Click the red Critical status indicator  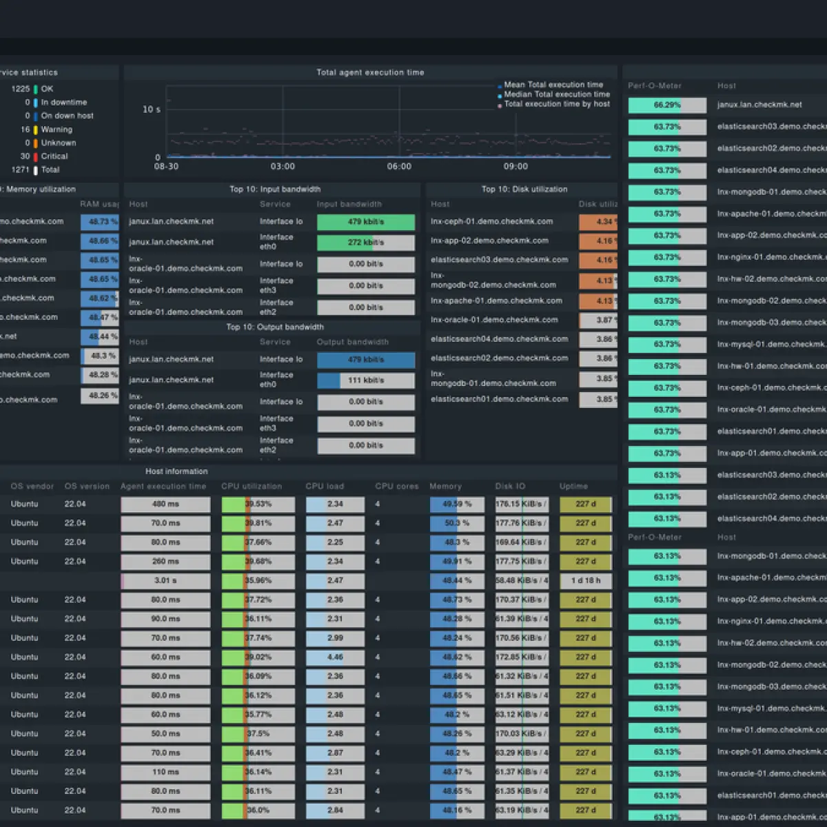(x=36, y=156)
